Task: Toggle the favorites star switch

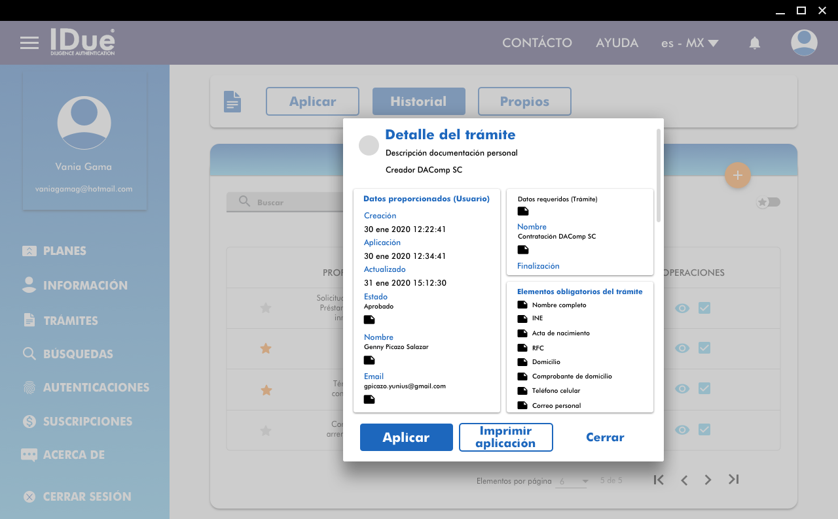Action: [x=769, y=202]
